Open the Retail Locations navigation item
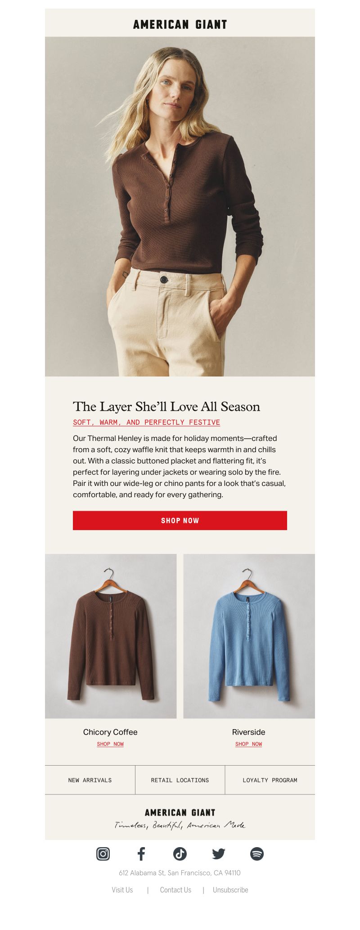This screenshot has width=360, height=930. [180, 780]
